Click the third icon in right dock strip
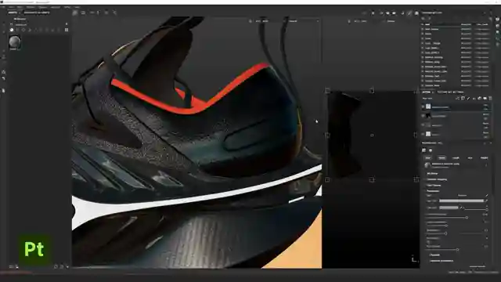501x282 pixels. (498, 32)
